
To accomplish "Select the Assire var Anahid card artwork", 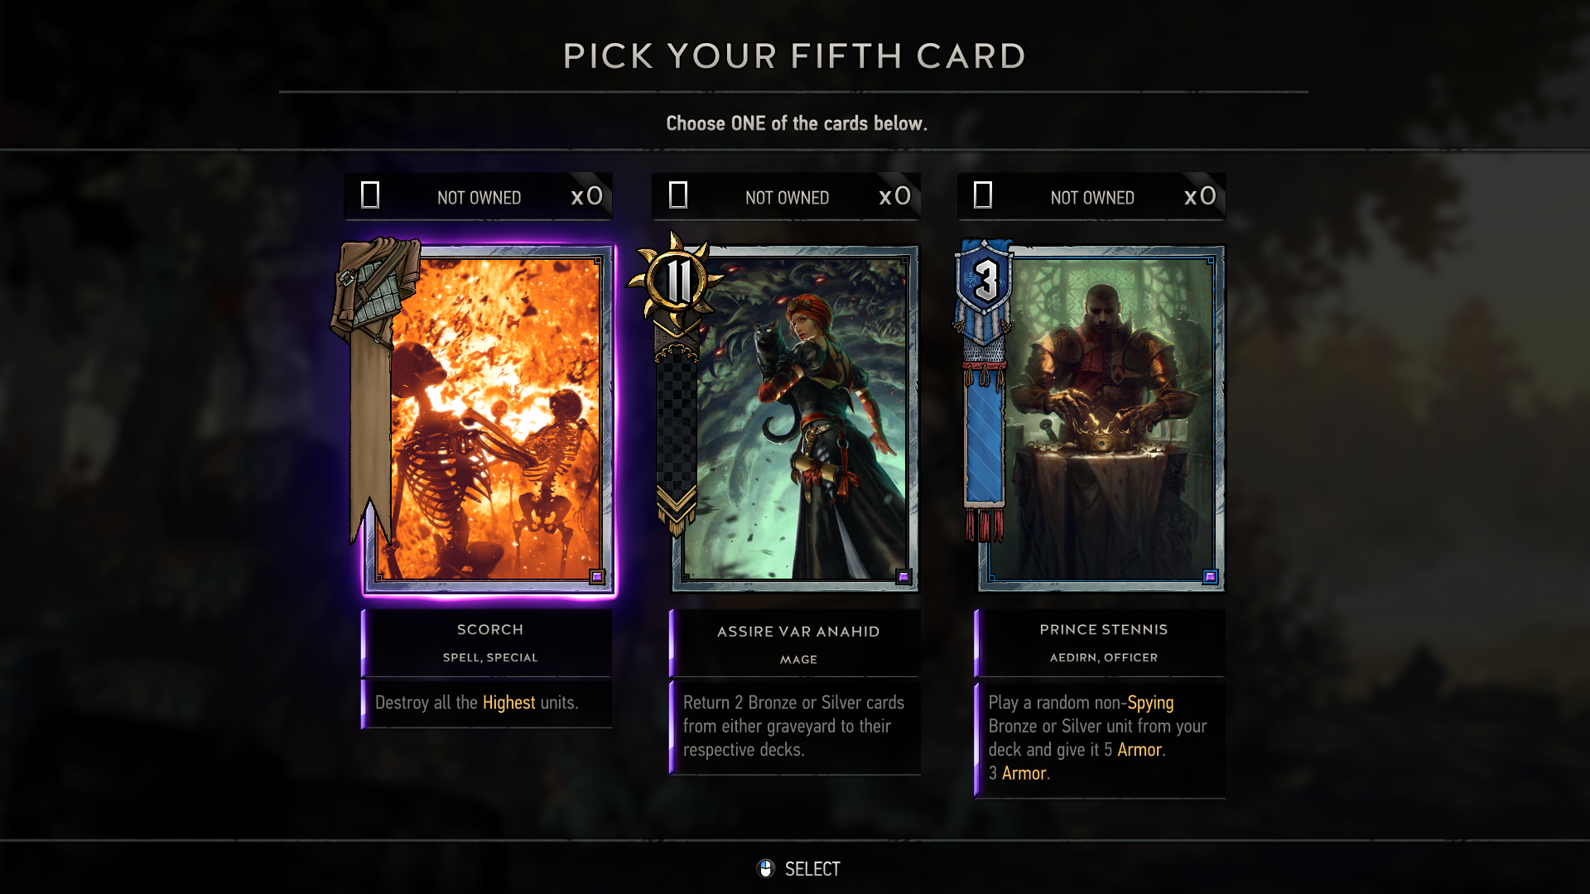I will 796,420.
